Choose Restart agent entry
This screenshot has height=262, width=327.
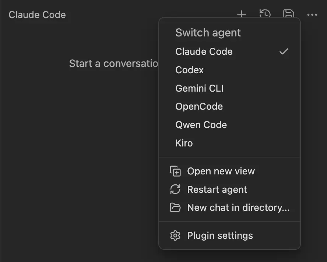pyautogui.click(x=229, y=189)
